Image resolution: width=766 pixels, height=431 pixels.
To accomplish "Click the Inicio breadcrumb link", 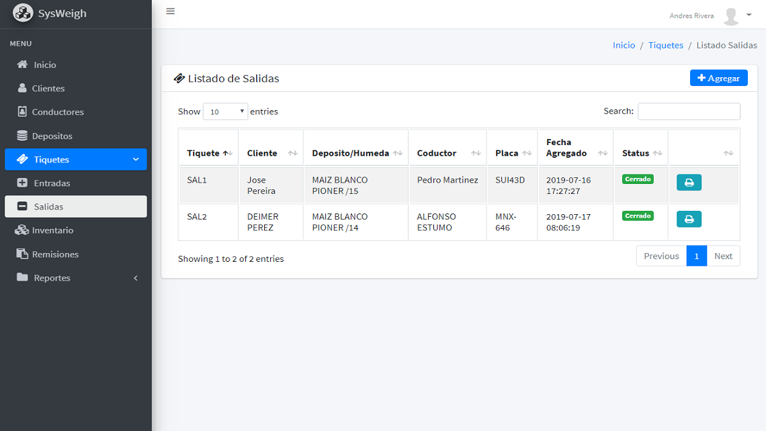I will [x=624, y=46].
